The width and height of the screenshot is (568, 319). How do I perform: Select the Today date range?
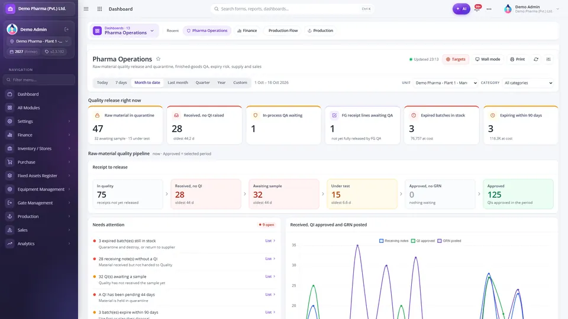pyautogui.click(x=102, y=83)
